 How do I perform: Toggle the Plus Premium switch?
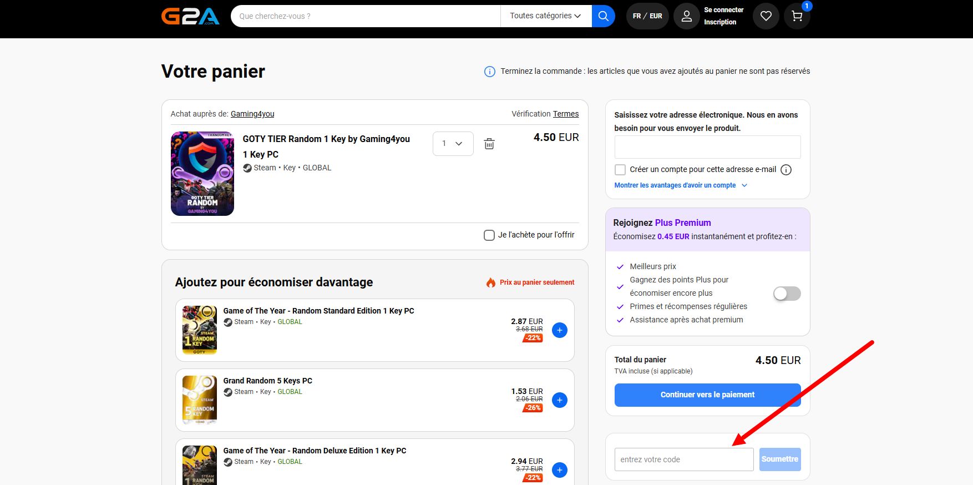point(787,294)
